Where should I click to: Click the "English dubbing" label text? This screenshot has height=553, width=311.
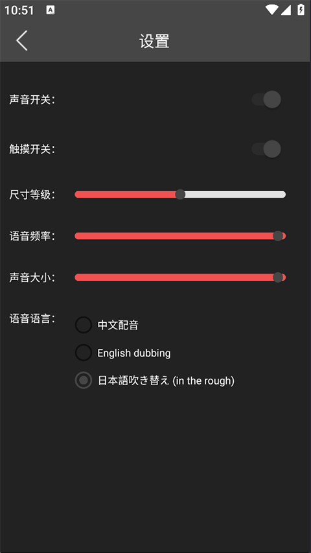point(134,353)
